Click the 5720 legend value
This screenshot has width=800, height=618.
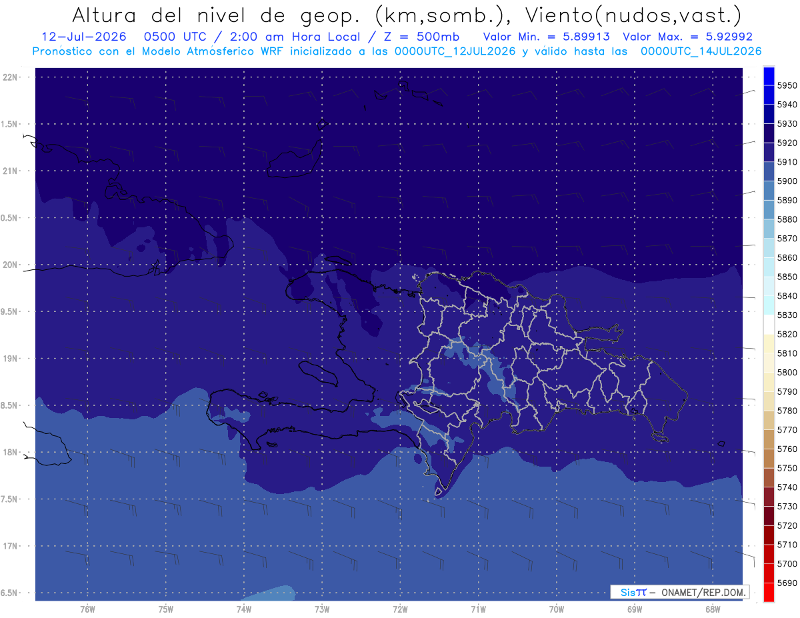[787, 525]
